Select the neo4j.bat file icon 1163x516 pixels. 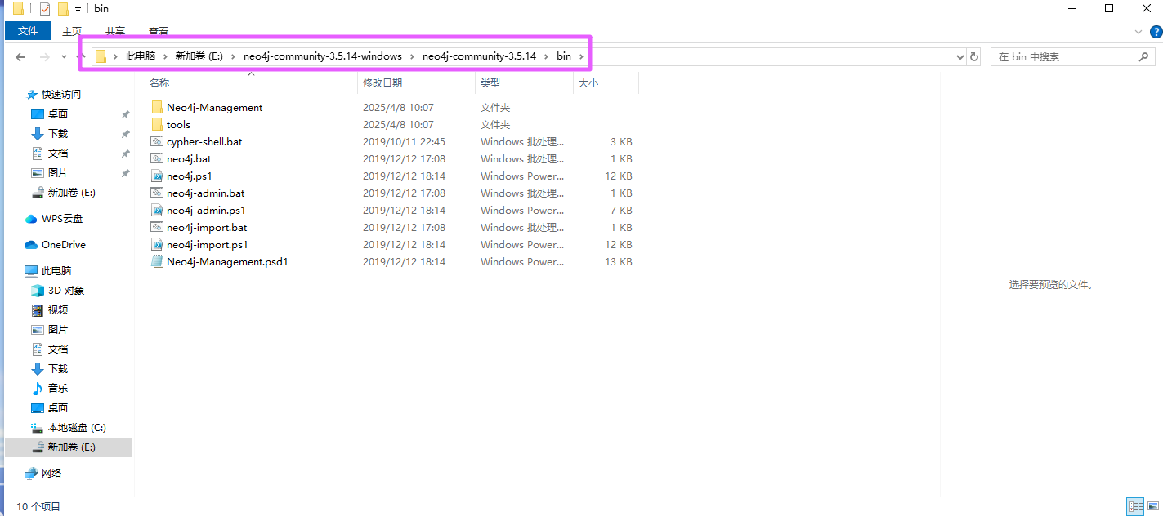coord(158,158)
